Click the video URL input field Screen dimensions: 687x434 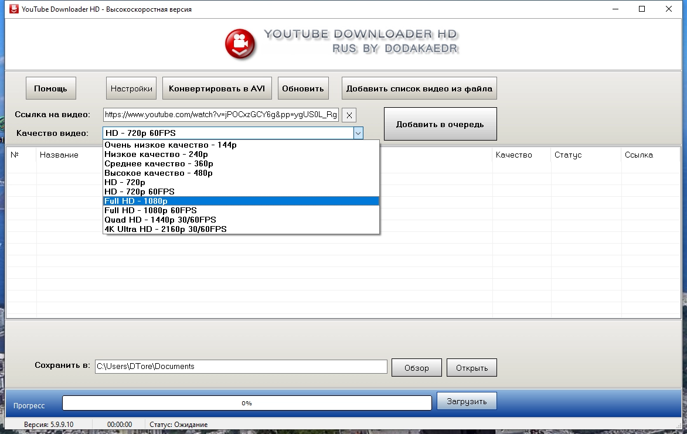point(221,115)
